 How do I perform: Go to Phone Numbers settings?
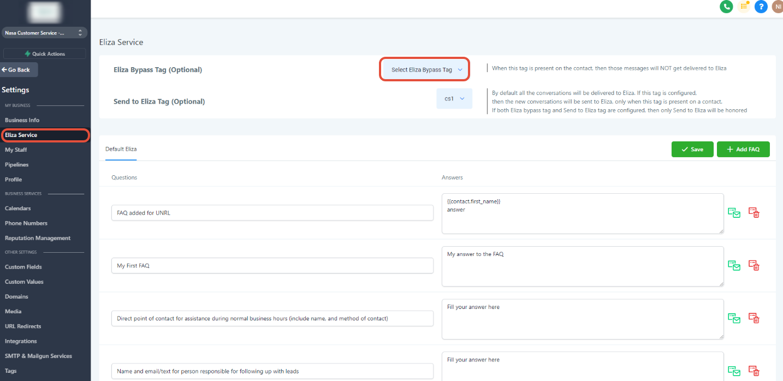tap(26, 223)
